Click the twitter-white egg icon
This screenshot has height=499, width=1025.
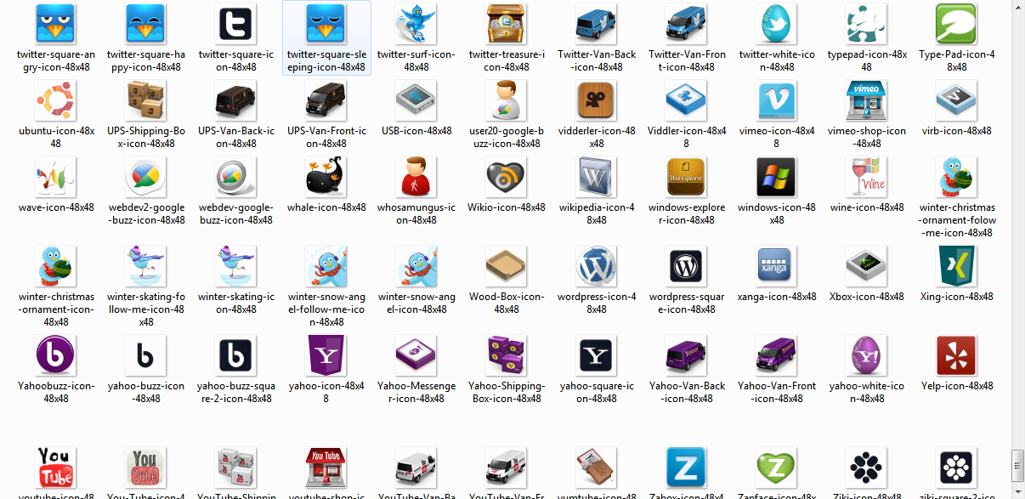click(777, 24)
